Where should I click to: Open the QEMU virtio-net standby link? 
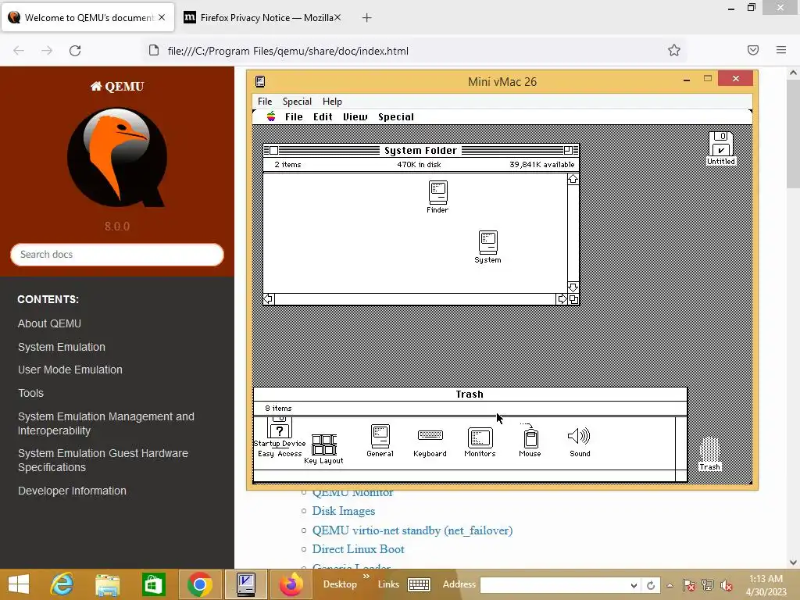coord(412,530)
